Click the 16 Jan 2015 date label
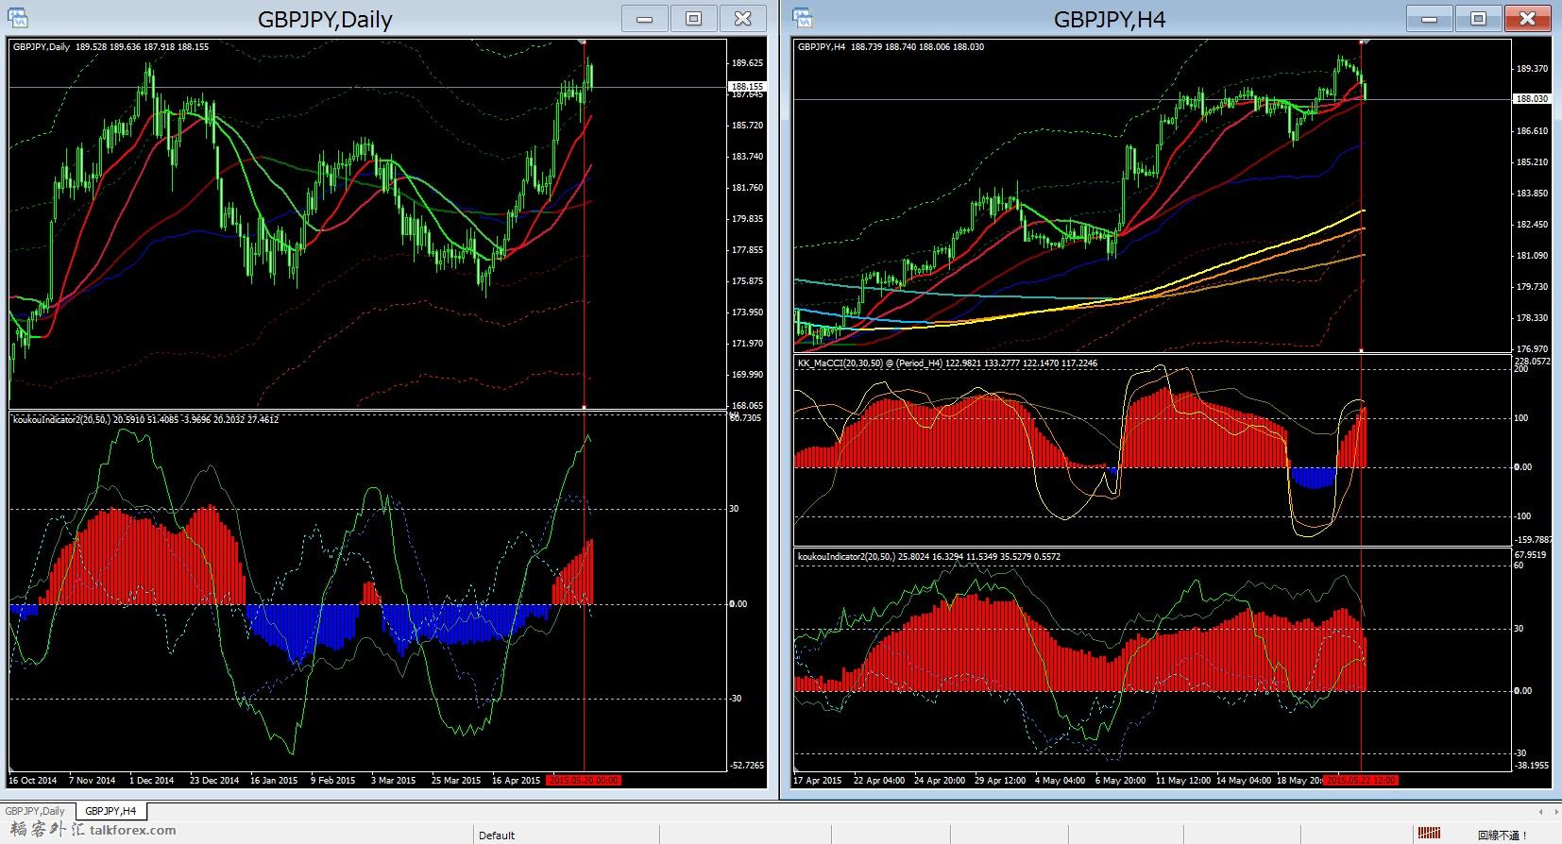The width and height of the screenshot is (1562, 844). [274, 781]
